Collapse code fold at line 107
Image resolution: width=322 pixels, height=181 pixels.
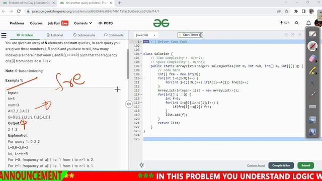pos(141,66)
